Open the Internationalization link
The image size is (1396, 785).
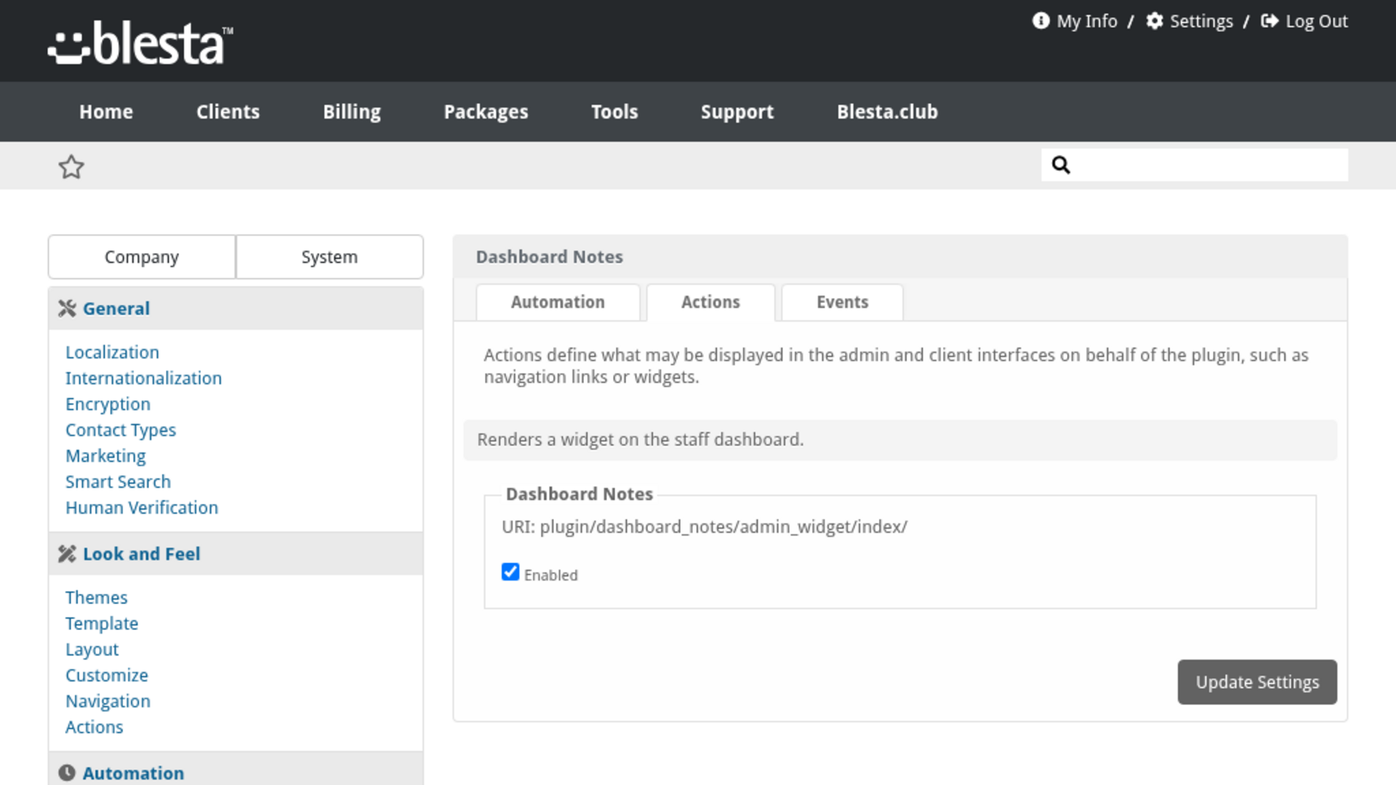point(143,378)
